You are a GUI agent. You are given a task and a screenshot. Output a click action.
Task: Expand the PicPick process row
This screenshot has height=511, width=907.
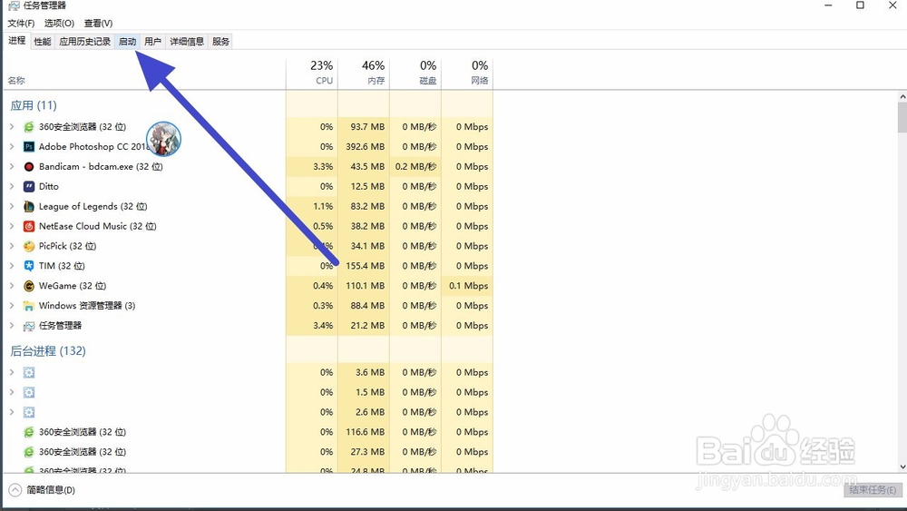[12, 245]
